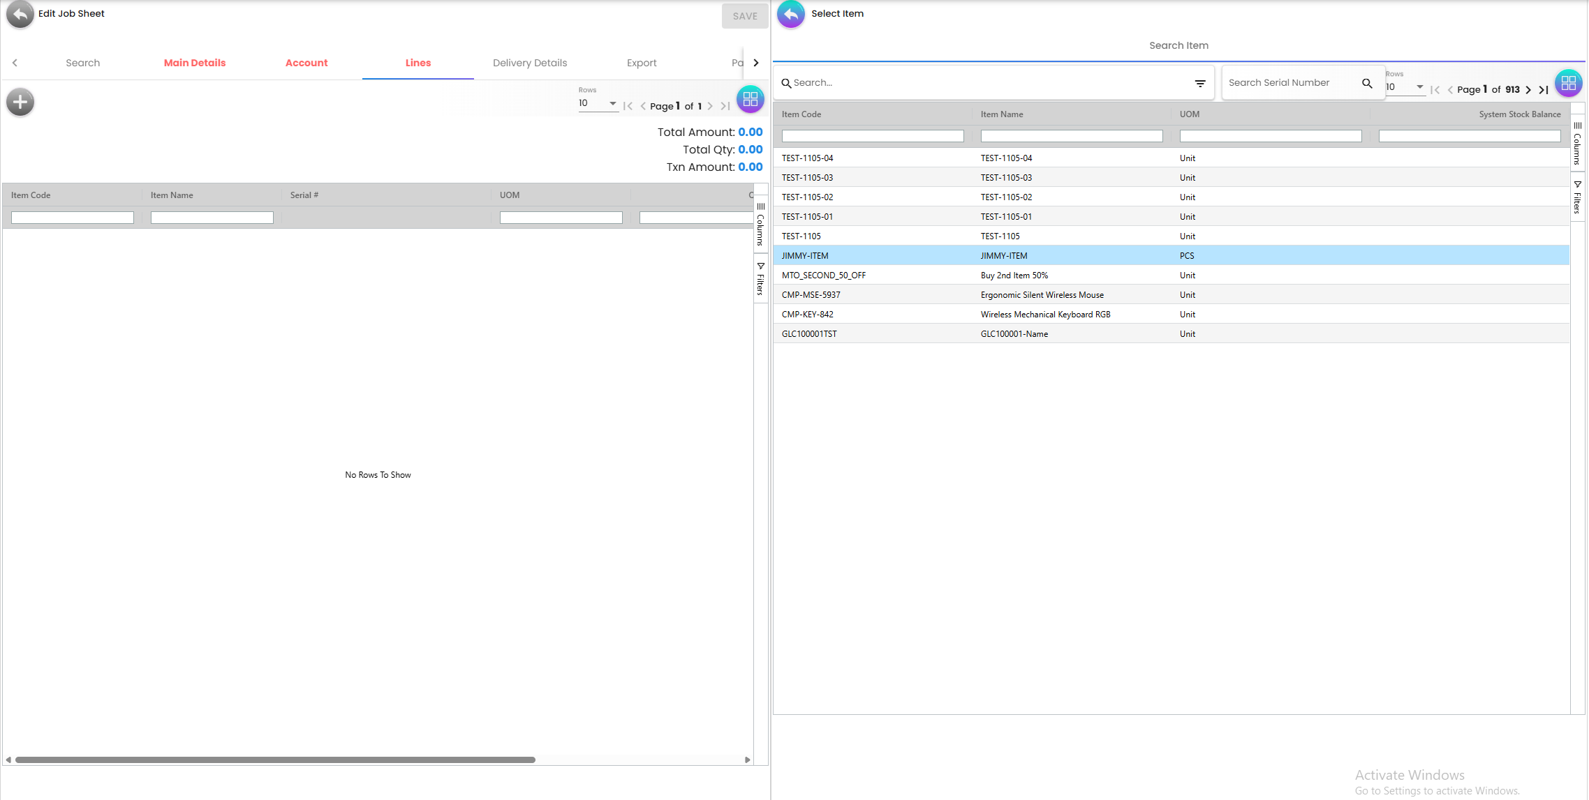1589x800 pixels.
Task: Click System Stock Balance filter box
Action: 1470,136
